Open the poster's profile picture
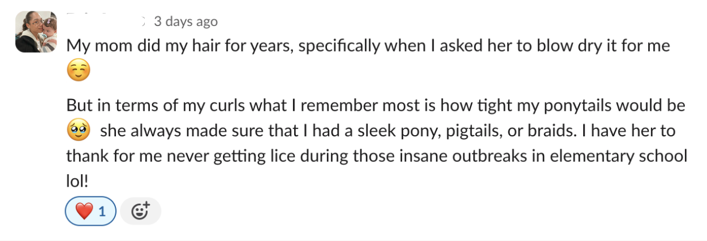Screen dimensions: 707x241 coord(36,32)
